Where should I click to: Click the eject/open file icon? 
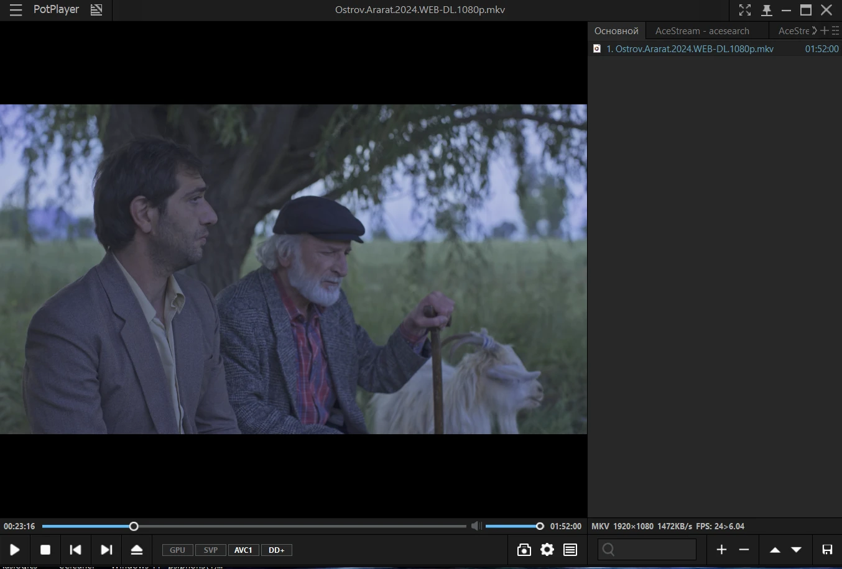(137, 550)
